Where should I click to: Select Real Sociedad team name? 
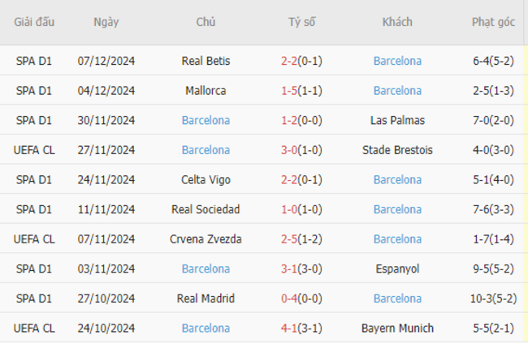206,209
